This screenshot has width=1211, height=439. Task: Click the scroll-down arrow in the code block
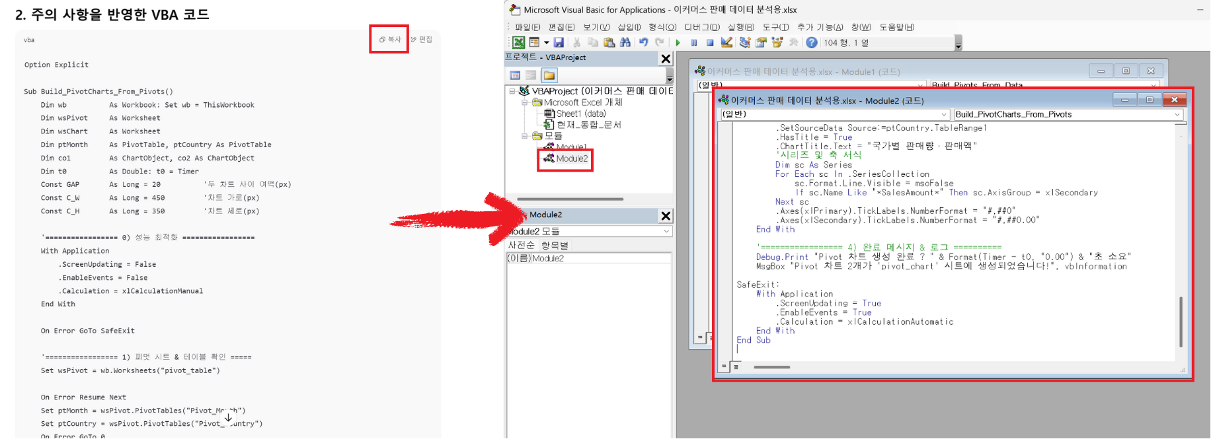(x=228, y=417)
